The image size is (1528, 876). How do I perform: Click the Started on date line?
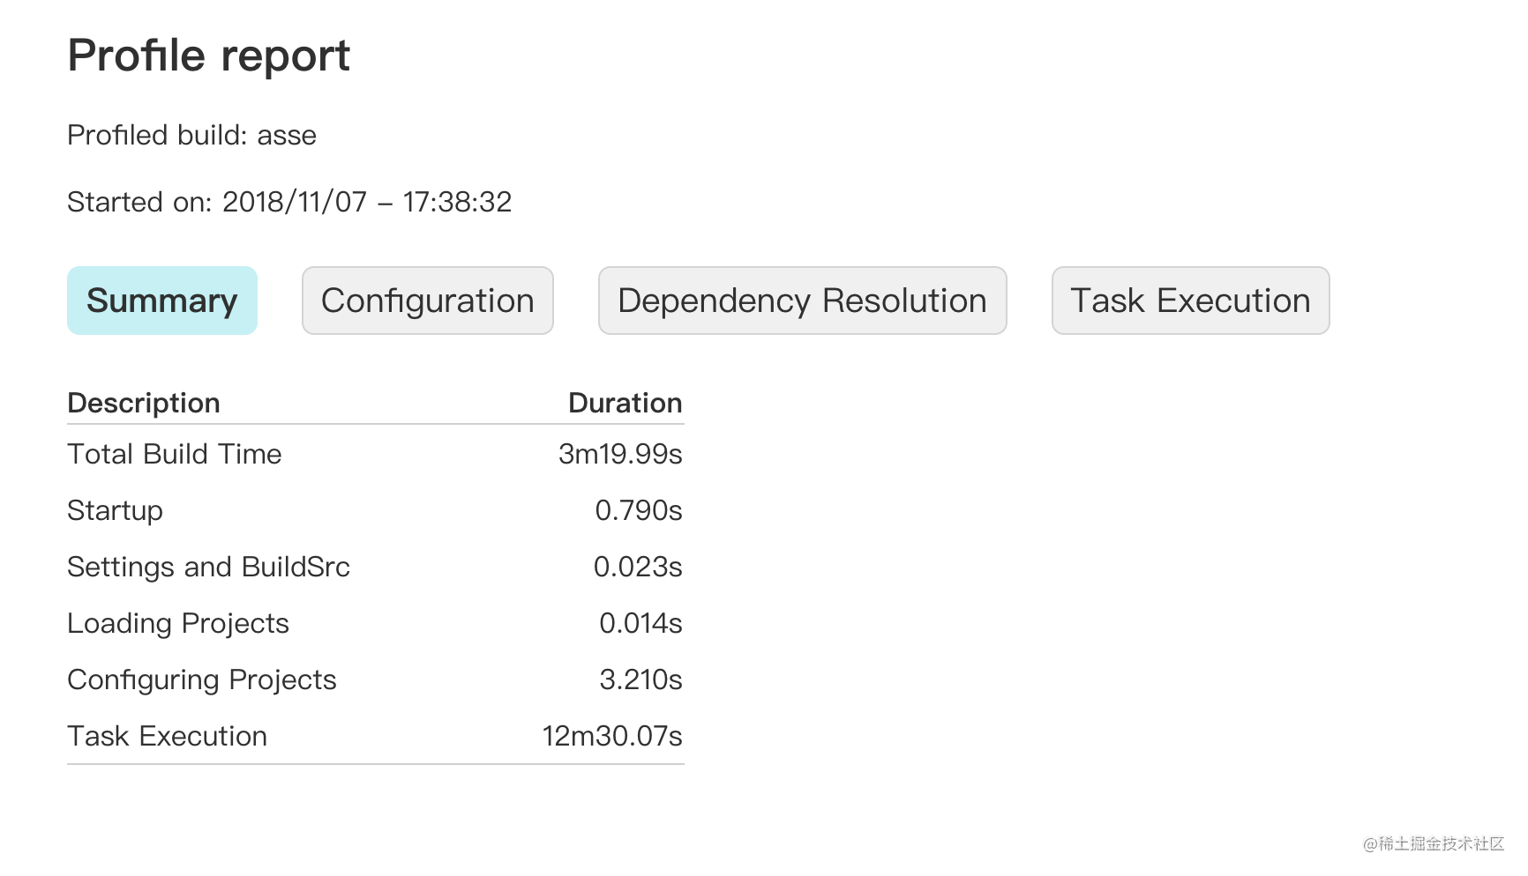click(289, 202)
